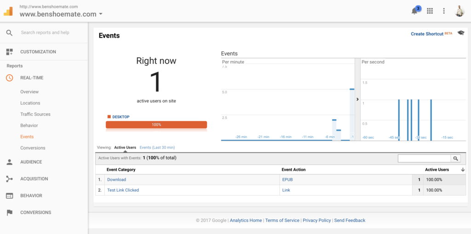471x234 pixels.
Task: Switch to Events (Last 30 min) tab
Action: (x=157, y=147)
